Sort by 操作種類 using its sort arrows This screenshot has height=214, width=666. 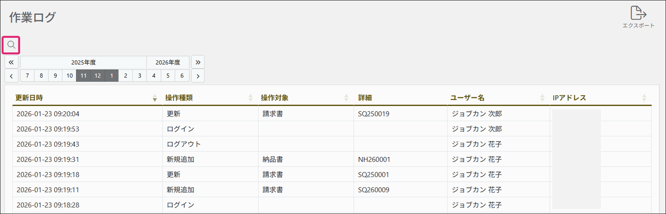pyautogui.click(x=251, y=98)
